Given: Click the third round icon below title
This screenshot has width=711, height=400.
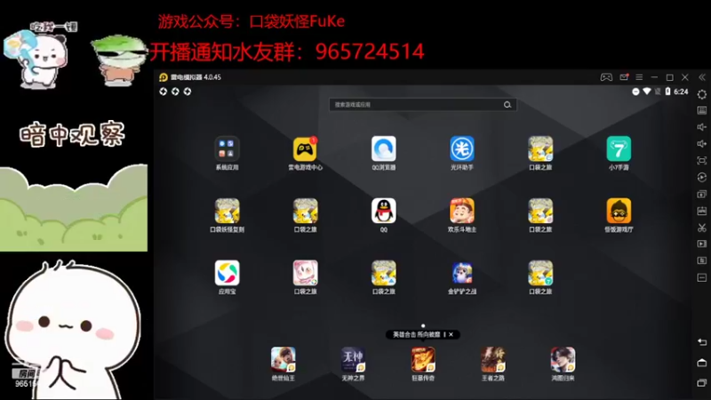Looking at the screenshot, I should tap(188, 92).
